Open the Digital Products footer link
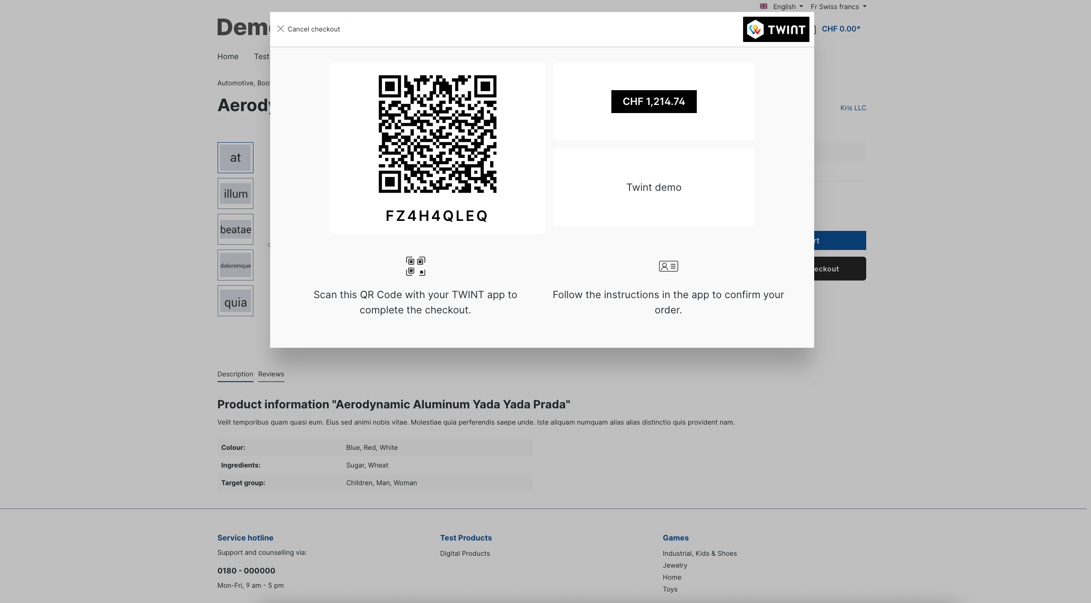This screenshot has height=603, width=1091. (465, 553)
